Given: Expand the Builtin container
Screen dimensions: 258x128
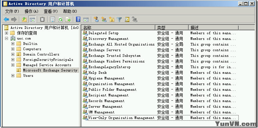Looking at the screenshot, I should pos(13,44).
